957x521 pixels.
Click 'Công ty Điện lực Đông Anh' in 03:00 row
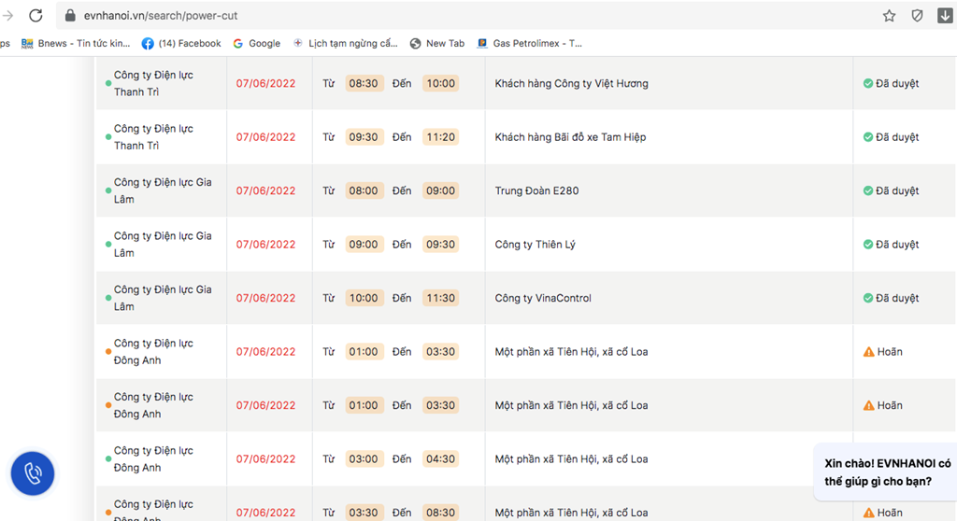(x=153, y=459)
